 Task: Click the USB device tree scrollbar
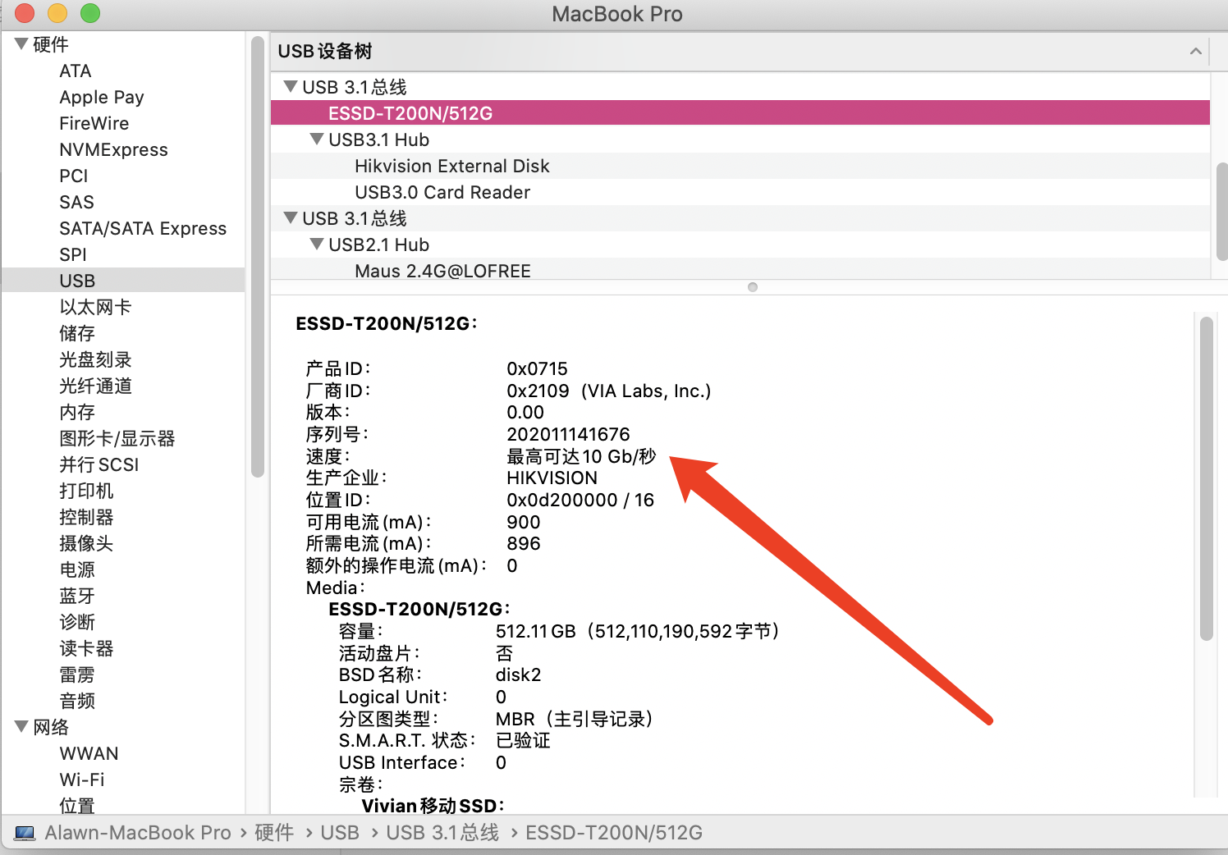[x=1221, y=211]
